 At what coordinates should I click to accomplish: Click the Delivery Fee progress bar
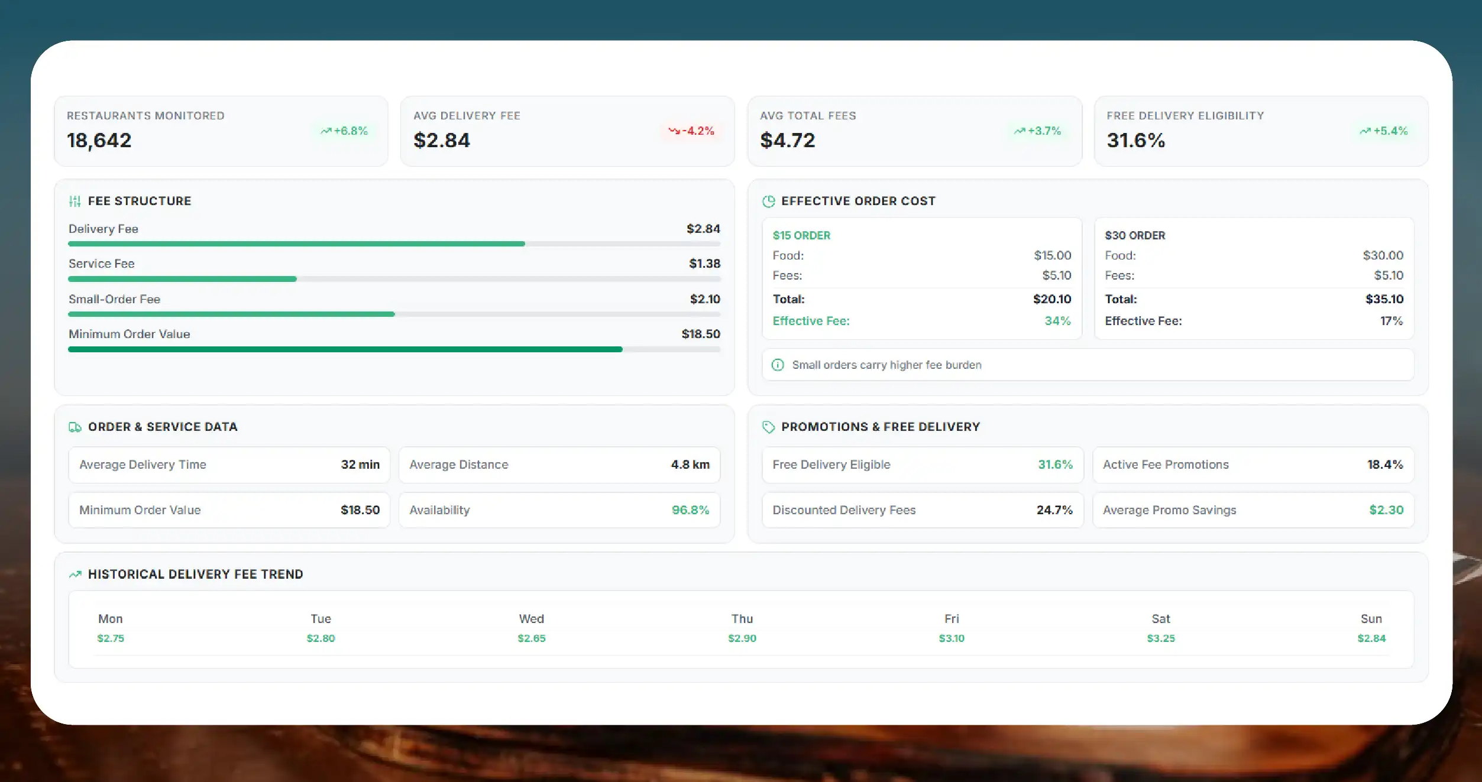[x=394, y=244]
